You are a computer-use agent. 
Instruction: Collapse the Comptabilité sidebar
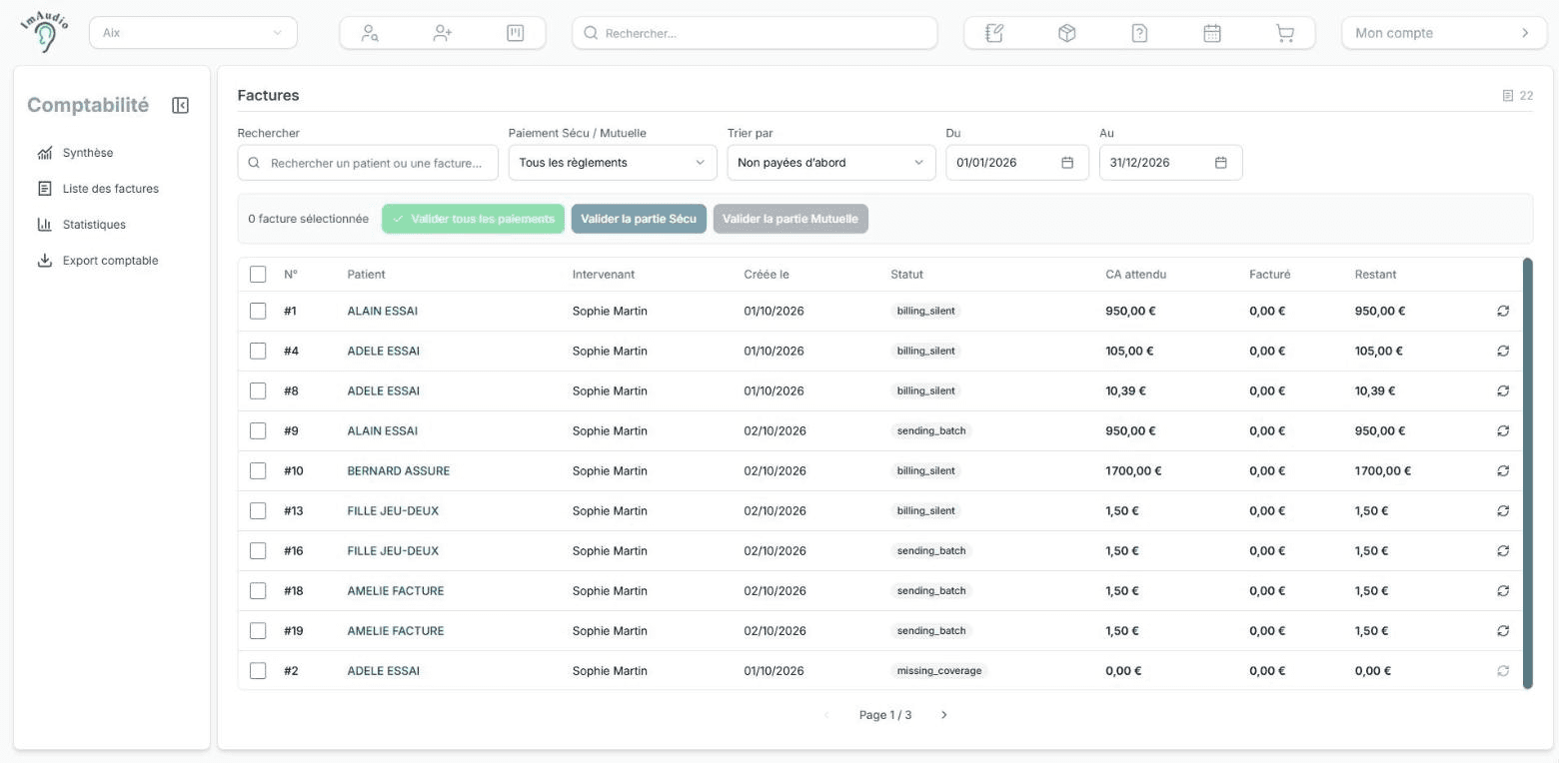[x=181, y=105]
